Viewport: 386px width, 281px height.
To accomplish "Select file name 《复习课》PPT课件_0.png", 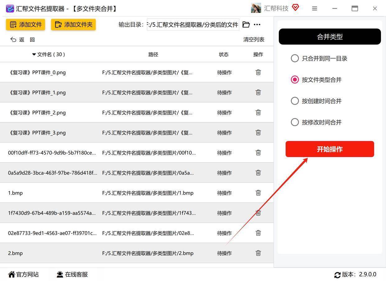I will tap(37, 72).
